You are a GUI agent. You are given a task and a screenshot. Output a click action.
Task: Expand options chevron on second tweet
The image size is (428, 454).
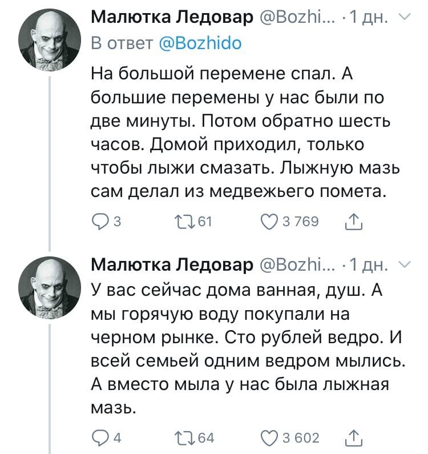(406, 264)
